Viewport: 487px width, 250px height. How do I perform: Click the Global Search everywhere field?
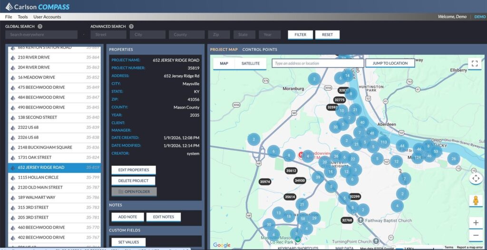coord(41,35)
